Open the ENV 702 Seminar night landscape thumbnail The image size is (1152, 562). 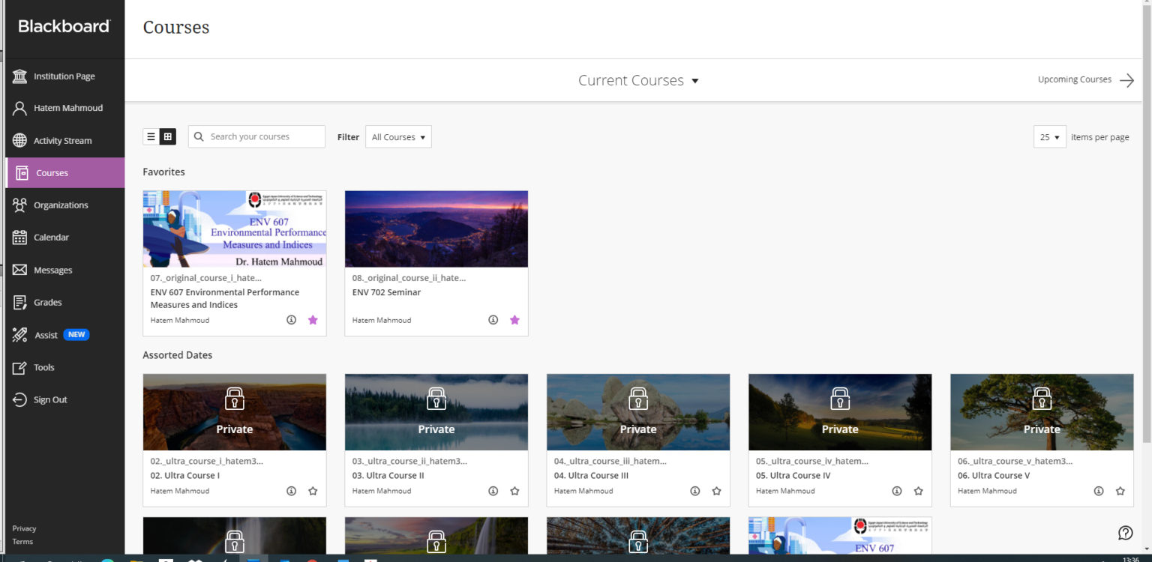click(436, 229)
